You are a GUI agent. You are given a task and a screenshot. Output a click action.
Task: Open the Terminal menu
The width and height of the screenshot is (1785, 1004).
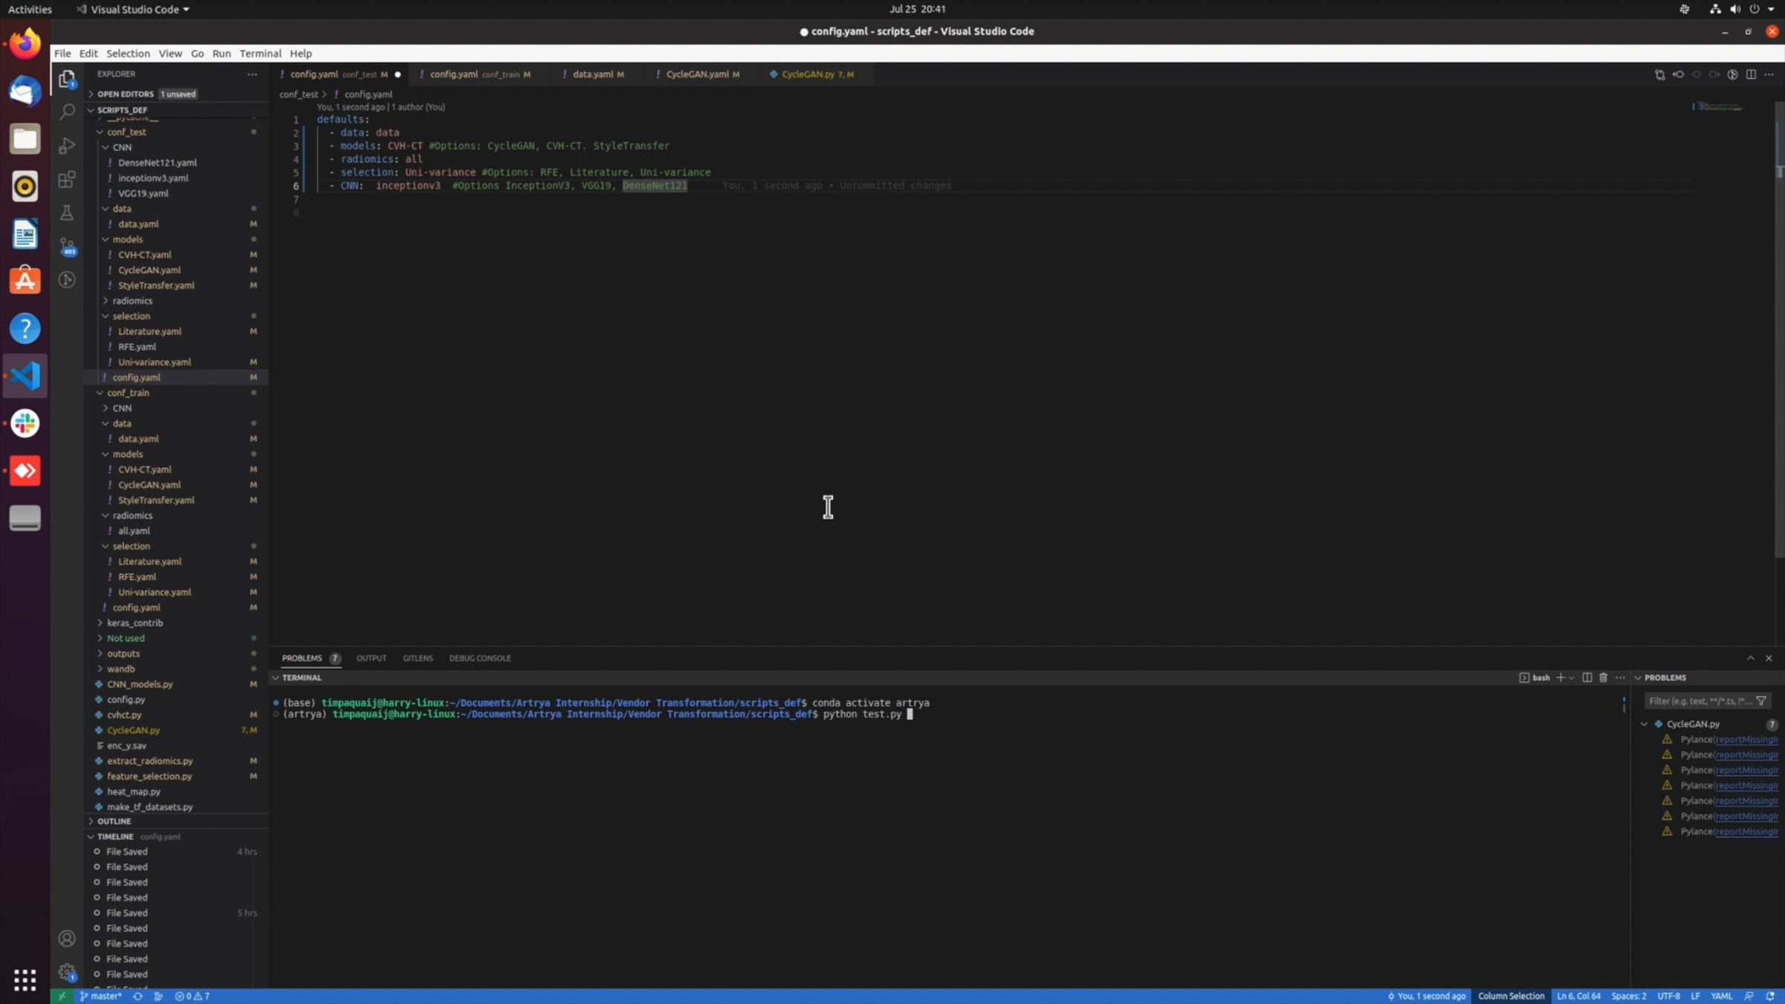point(260,54)
